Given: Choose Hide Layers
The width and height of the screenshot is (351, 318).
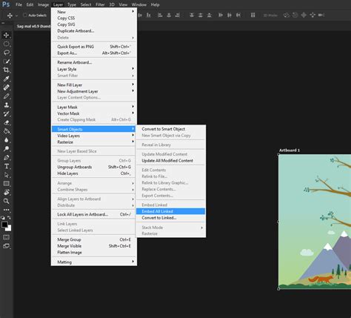Looking at the screenshot, I should click(94, 173).
